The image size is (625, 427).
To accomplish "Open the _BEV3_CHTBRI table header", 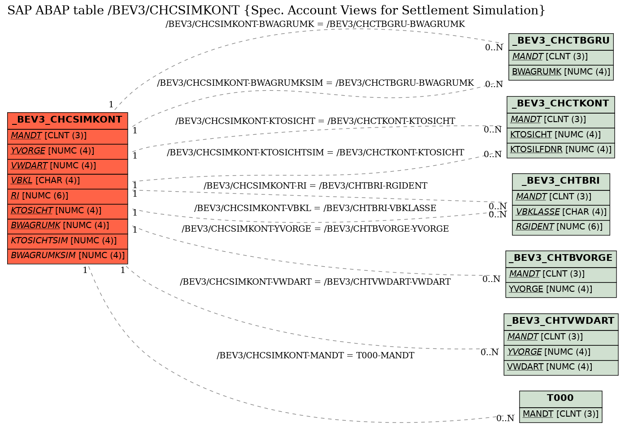I will (x=561, y=181).
